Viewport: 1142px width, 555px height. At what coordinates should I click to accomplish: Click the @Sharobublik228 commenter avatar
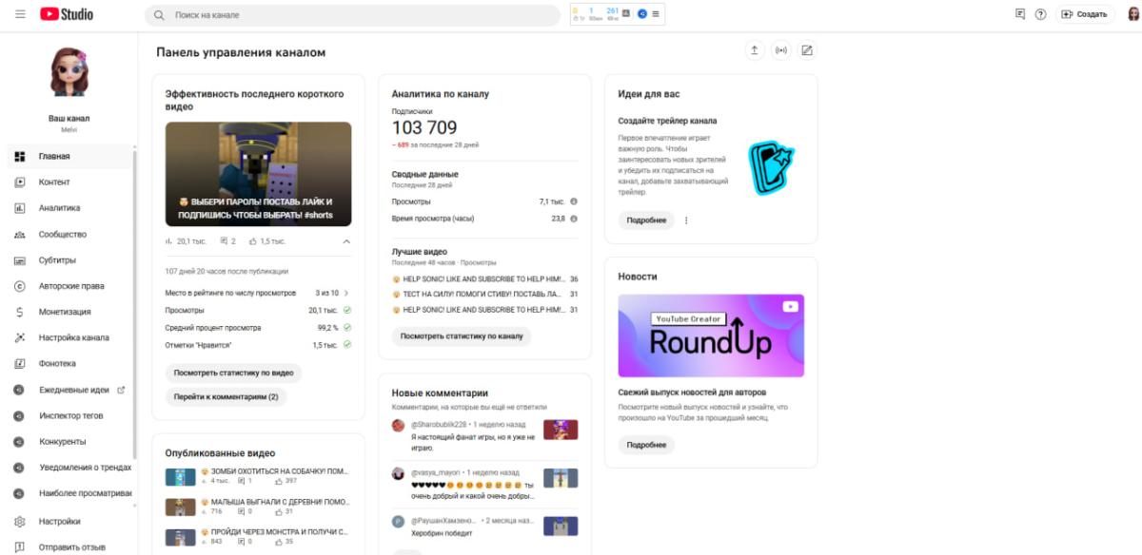pyautogui.click(x=399, y=425)
